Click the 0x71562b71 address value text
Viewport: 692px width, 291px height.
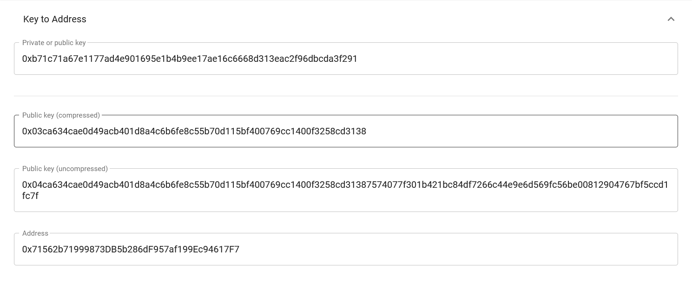(x=131, y=250)
